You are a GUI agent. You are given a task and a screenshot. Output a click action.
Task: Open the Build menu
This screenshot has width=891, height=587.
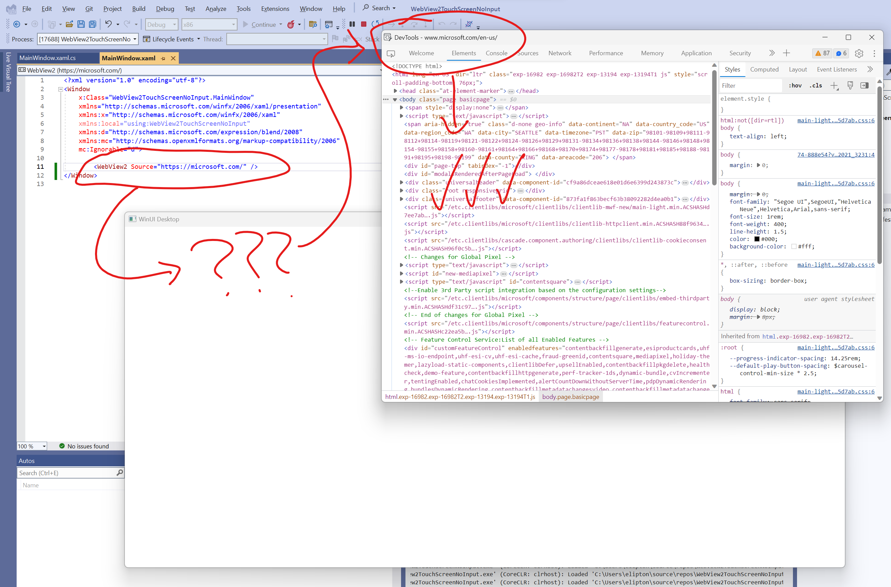click(x=138, y=8)
